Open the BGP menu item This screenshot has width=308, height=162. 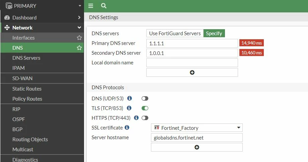pyautogui.click(x=42, y=129)
